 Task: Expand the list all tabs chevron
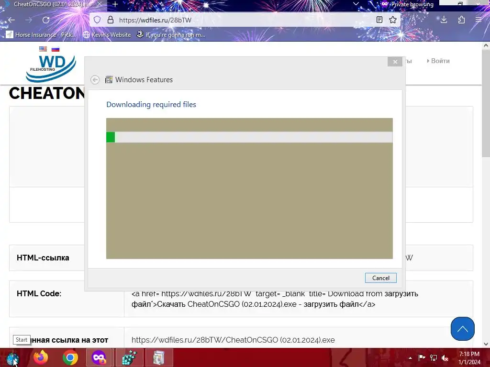click(356, 4)
